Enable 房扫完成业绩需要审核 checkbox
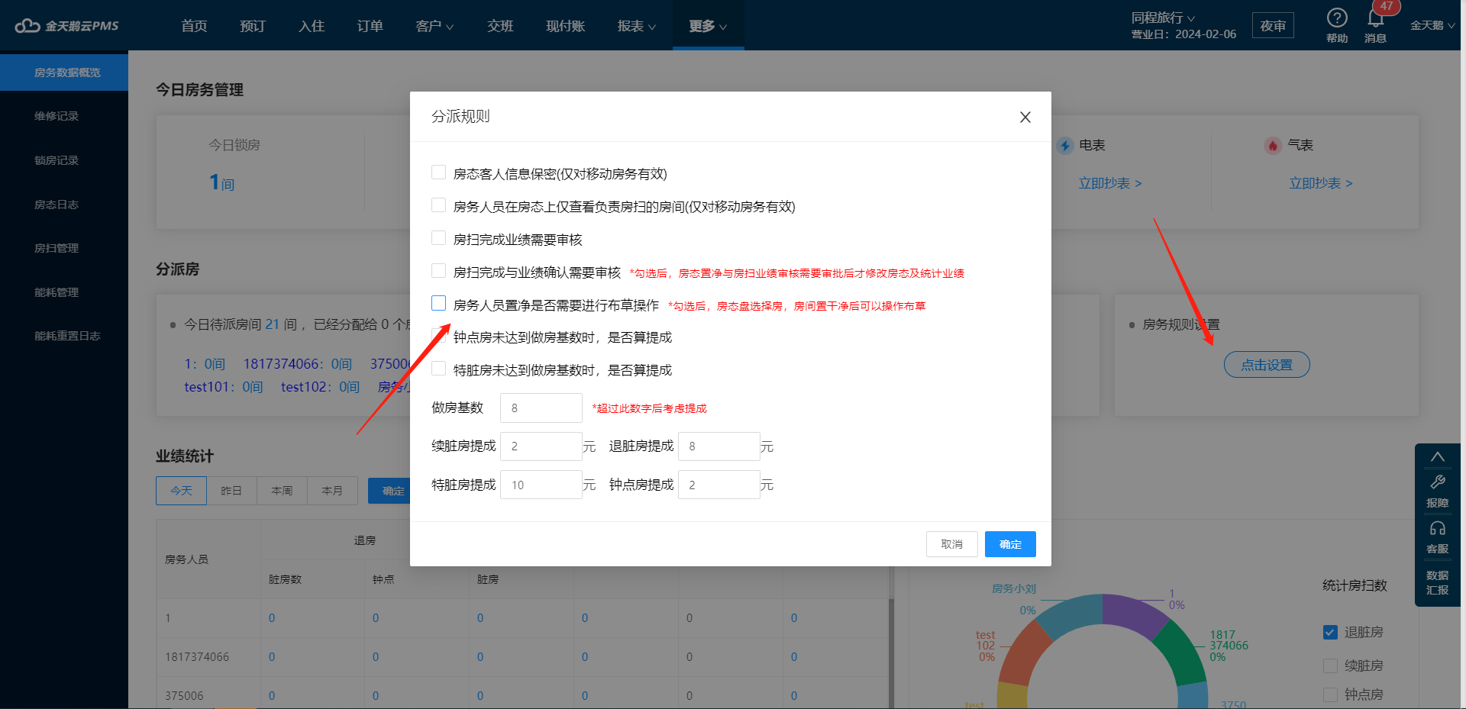1466x709 pixels. click(439, 238)
